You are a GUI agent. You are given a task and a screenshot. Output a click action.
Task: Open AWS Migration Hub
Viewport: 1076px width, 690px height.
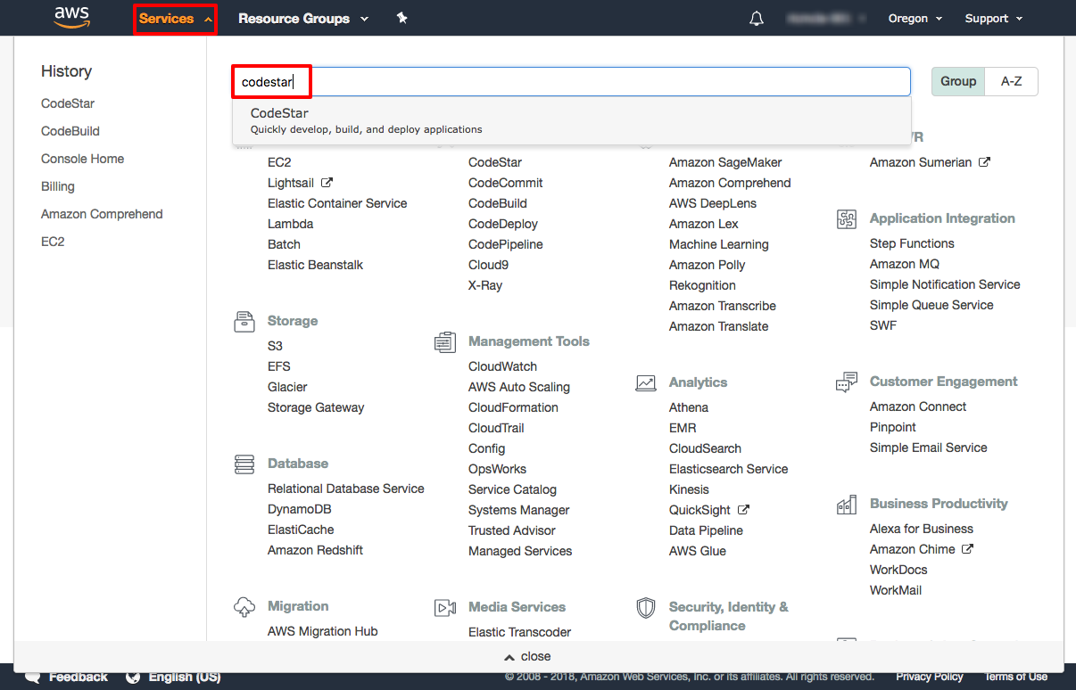(x=322, y=631)
